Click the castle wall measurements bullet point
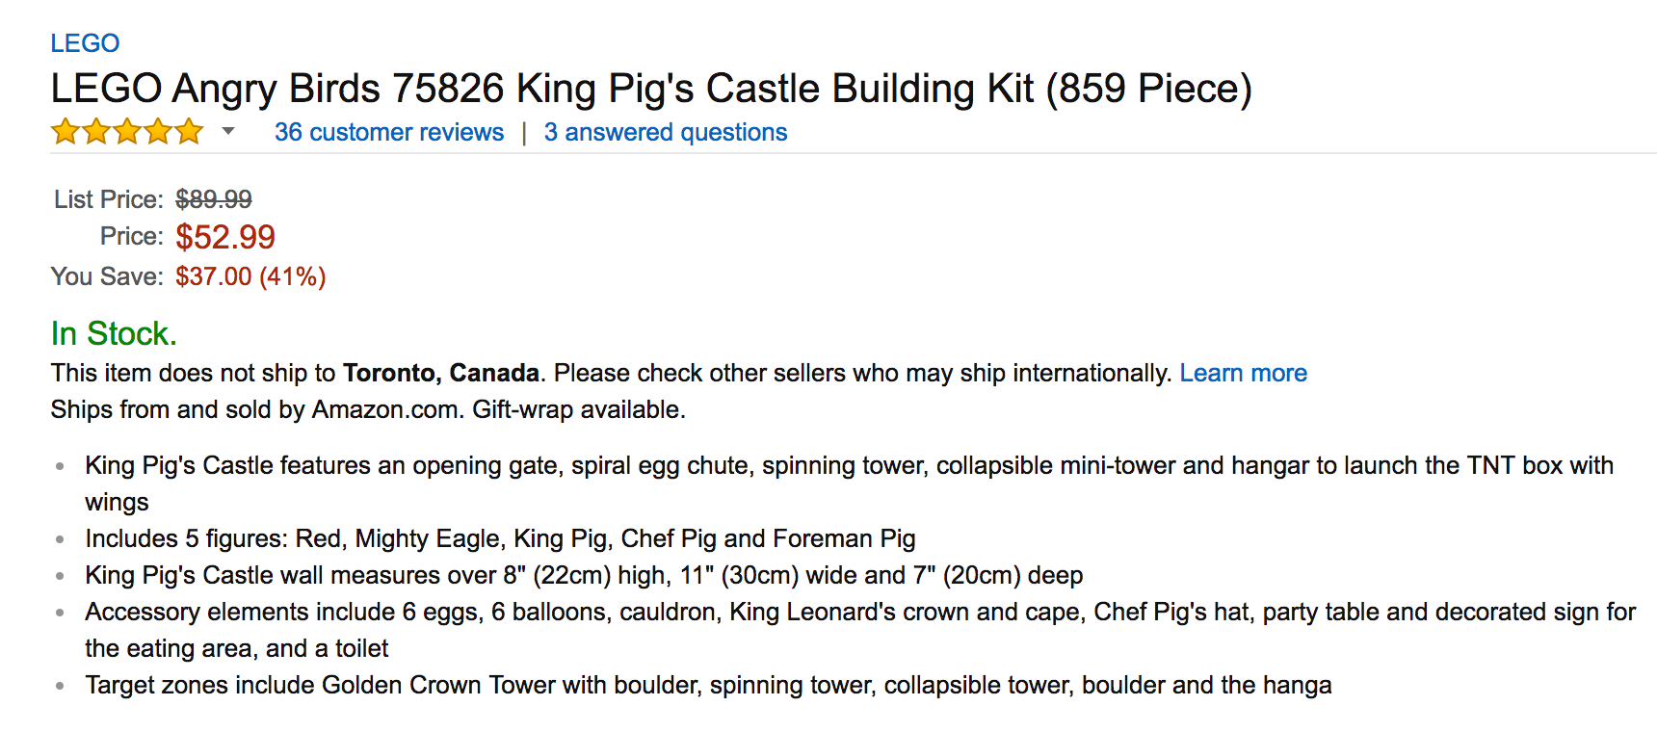Image resolution: width=1657 pixels, height=732 pixels. click(584, 575)
